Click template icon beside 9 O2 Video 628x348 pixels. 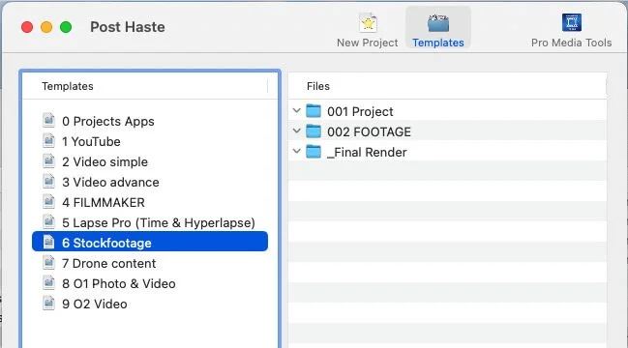click(x=48, y=303)
